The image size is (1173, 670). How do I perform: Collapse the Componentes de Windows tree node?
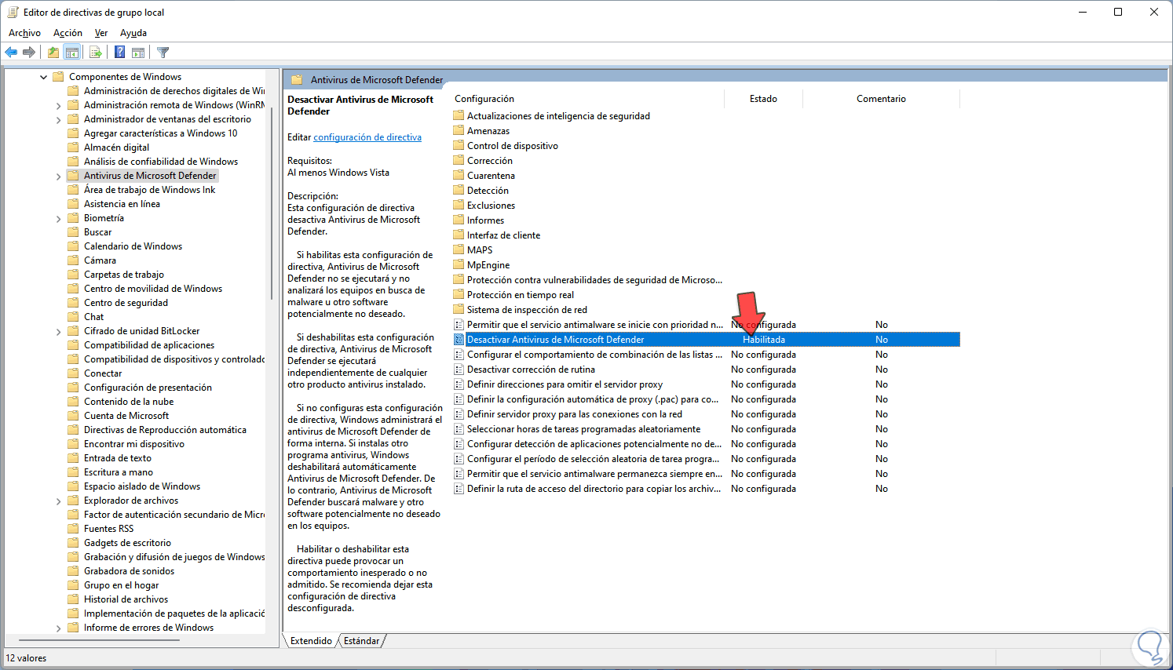43,77
